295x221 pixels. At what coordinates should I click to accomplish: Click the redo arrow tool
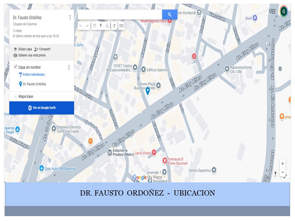[x=87, y=26]
